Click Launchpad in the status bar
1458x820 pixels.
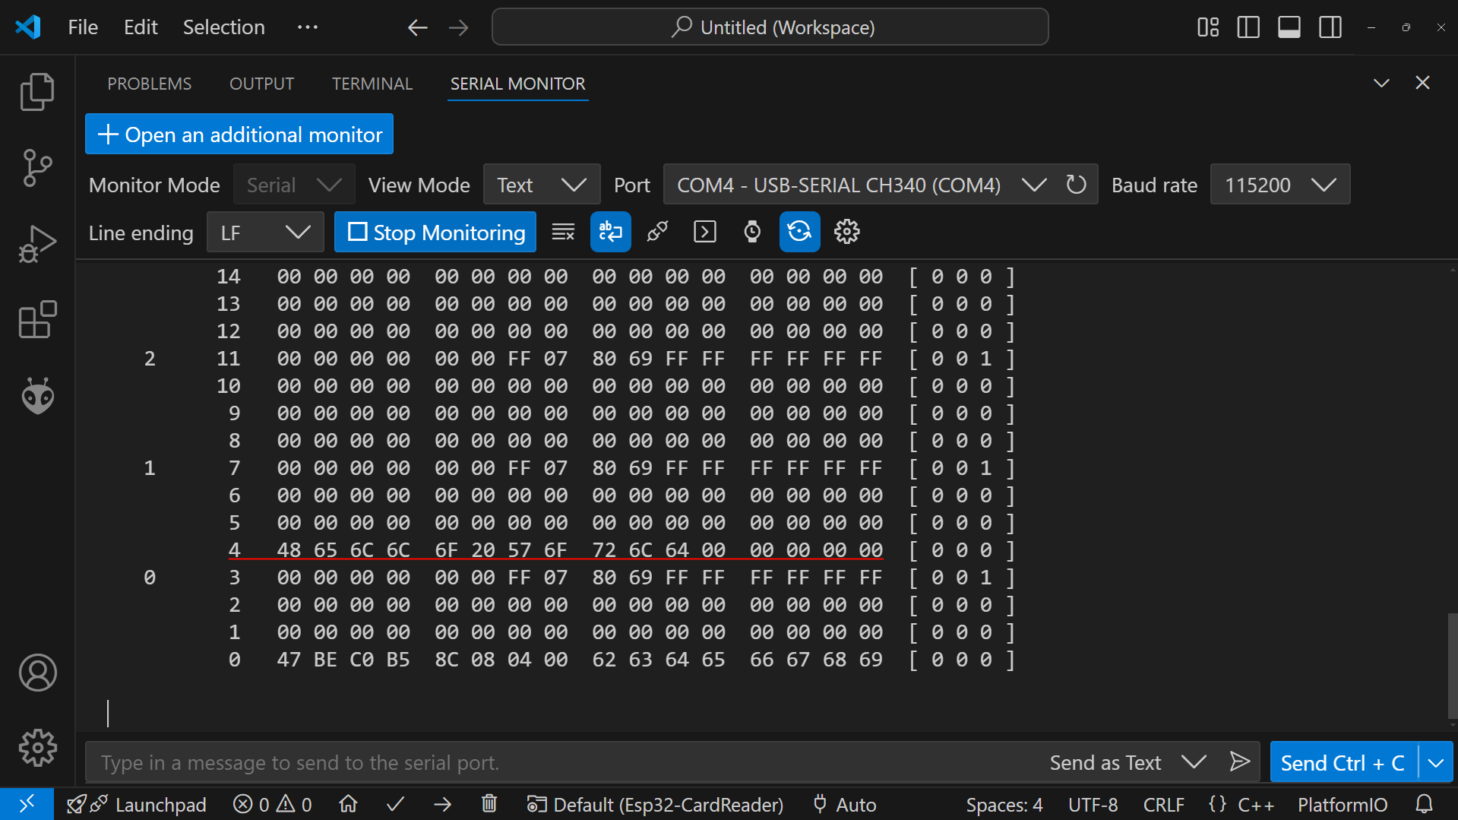click(x=137, y=804)
